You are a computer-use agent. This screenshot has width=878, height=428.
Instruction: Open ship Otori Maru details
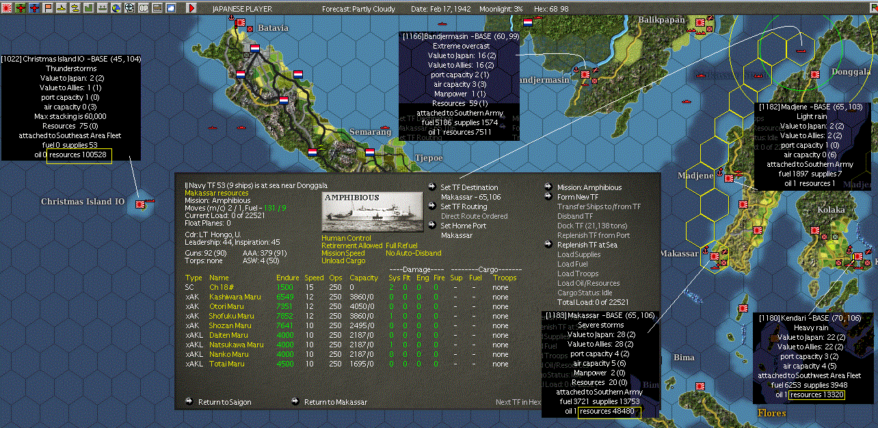tap(227, 306)
